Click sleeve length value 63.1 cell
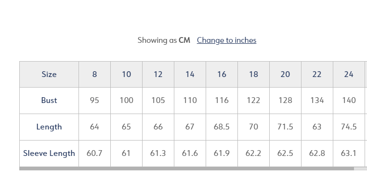Viewport: 367px width, 180px height. click(349, 154)
